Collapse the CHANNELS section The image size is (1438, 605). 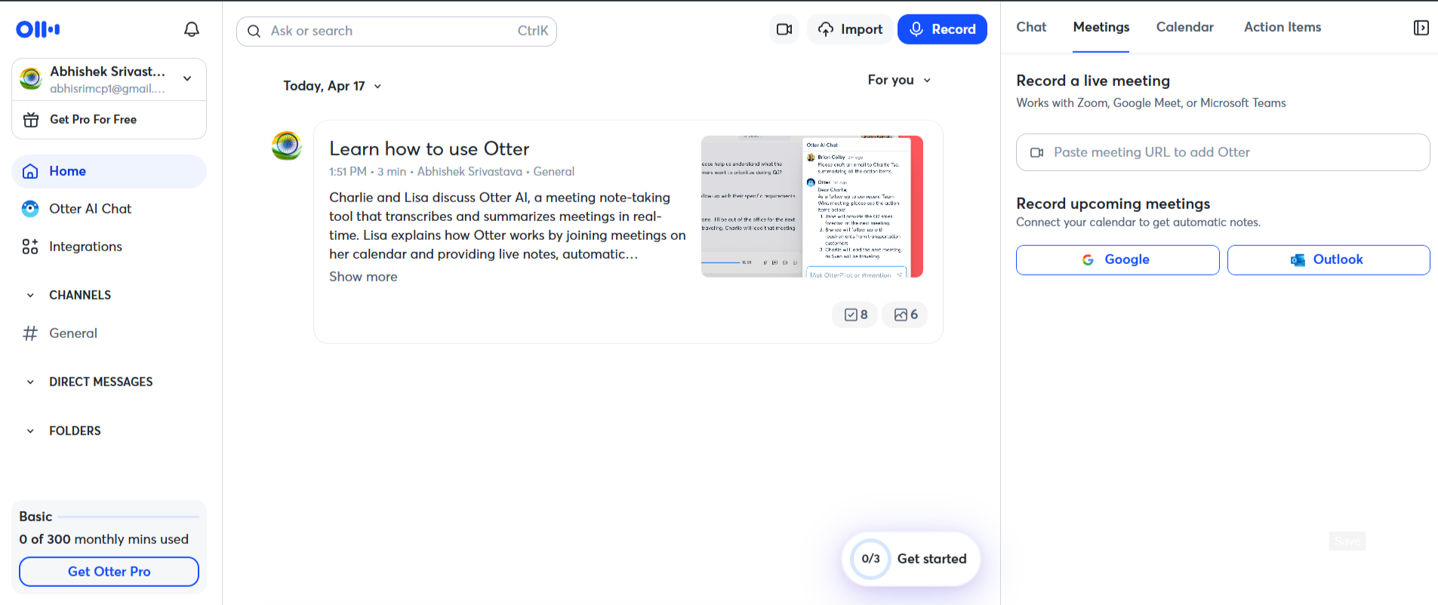[30, 295]
